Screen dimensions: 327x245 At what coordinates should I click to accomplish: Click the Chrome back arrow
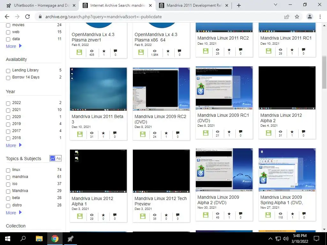coord(7,17)
